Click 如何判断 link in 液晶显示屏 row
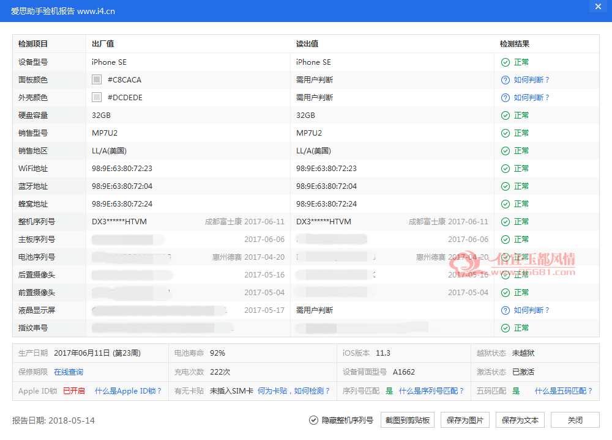The image size is (612, 440). click(532, 310)
